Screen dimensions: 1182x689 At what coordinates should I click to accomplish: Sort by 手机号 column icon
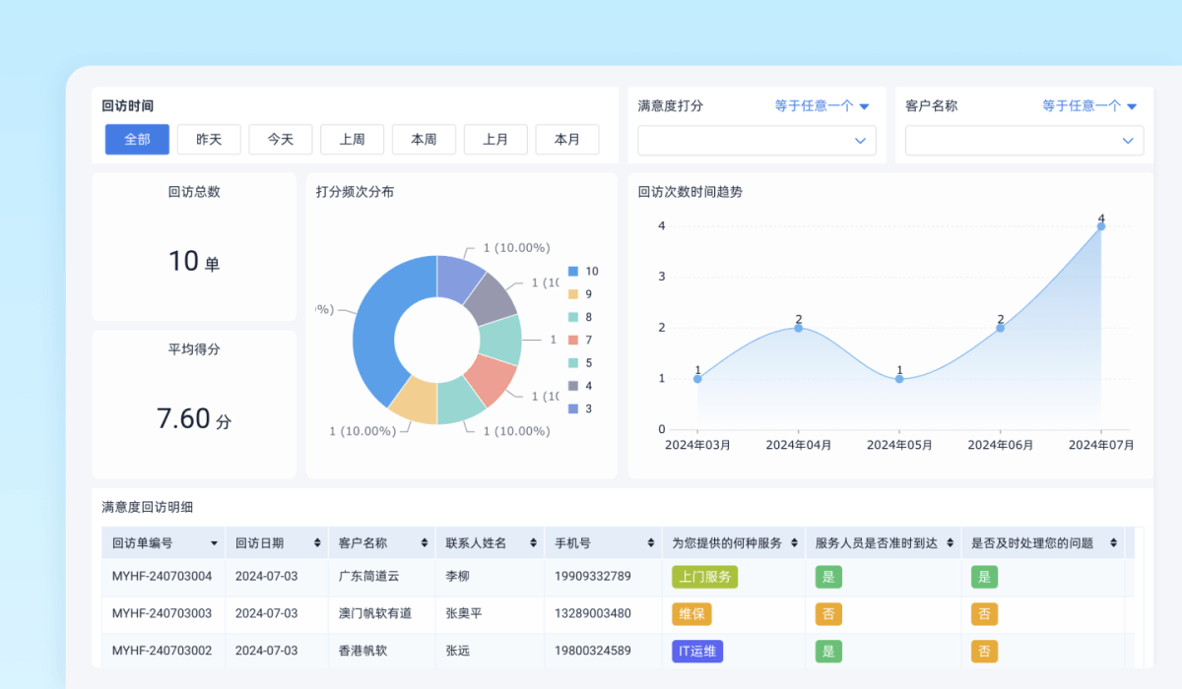pyautogui.click(x=652, y=543)
